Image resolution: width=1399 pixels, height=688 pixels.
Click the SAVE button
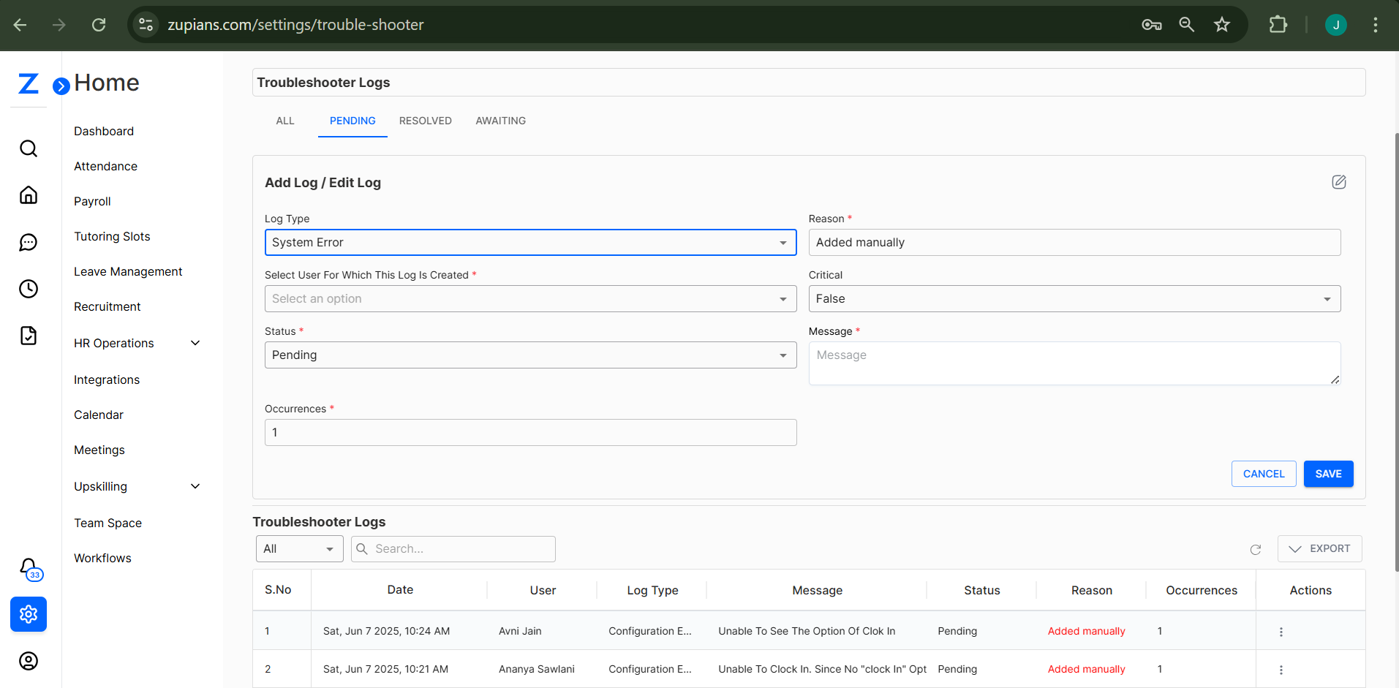pyautogui.click(x=1328, y=474)
